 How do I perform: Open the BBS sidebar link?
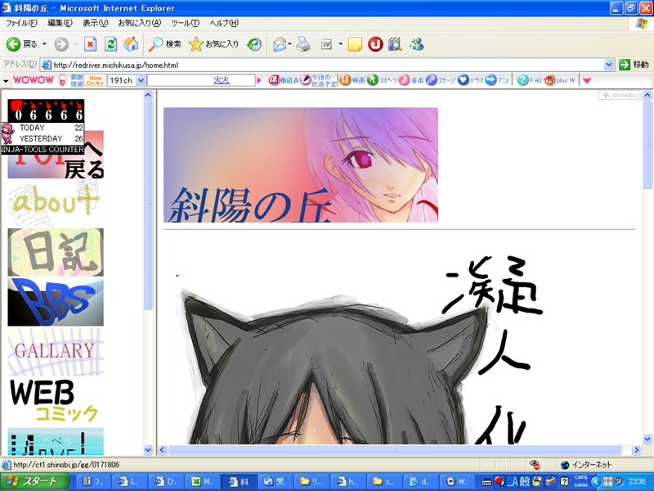56,302
